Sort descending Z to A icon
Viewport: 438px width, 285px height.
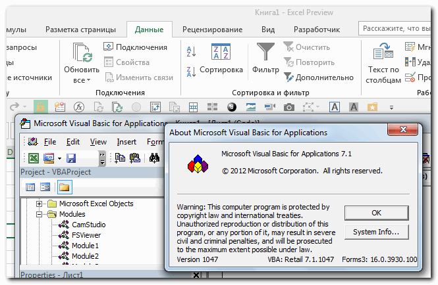click(191, 72)
